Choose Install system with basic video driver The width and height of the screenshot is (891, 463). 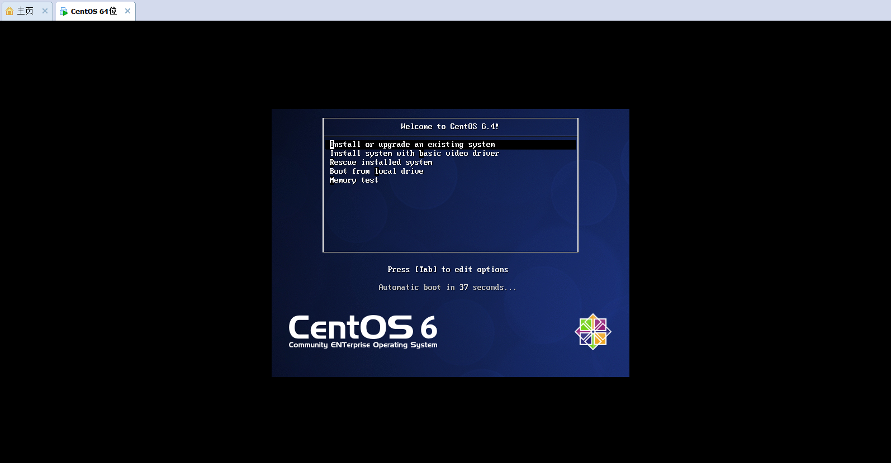click(x=414, y=154)
